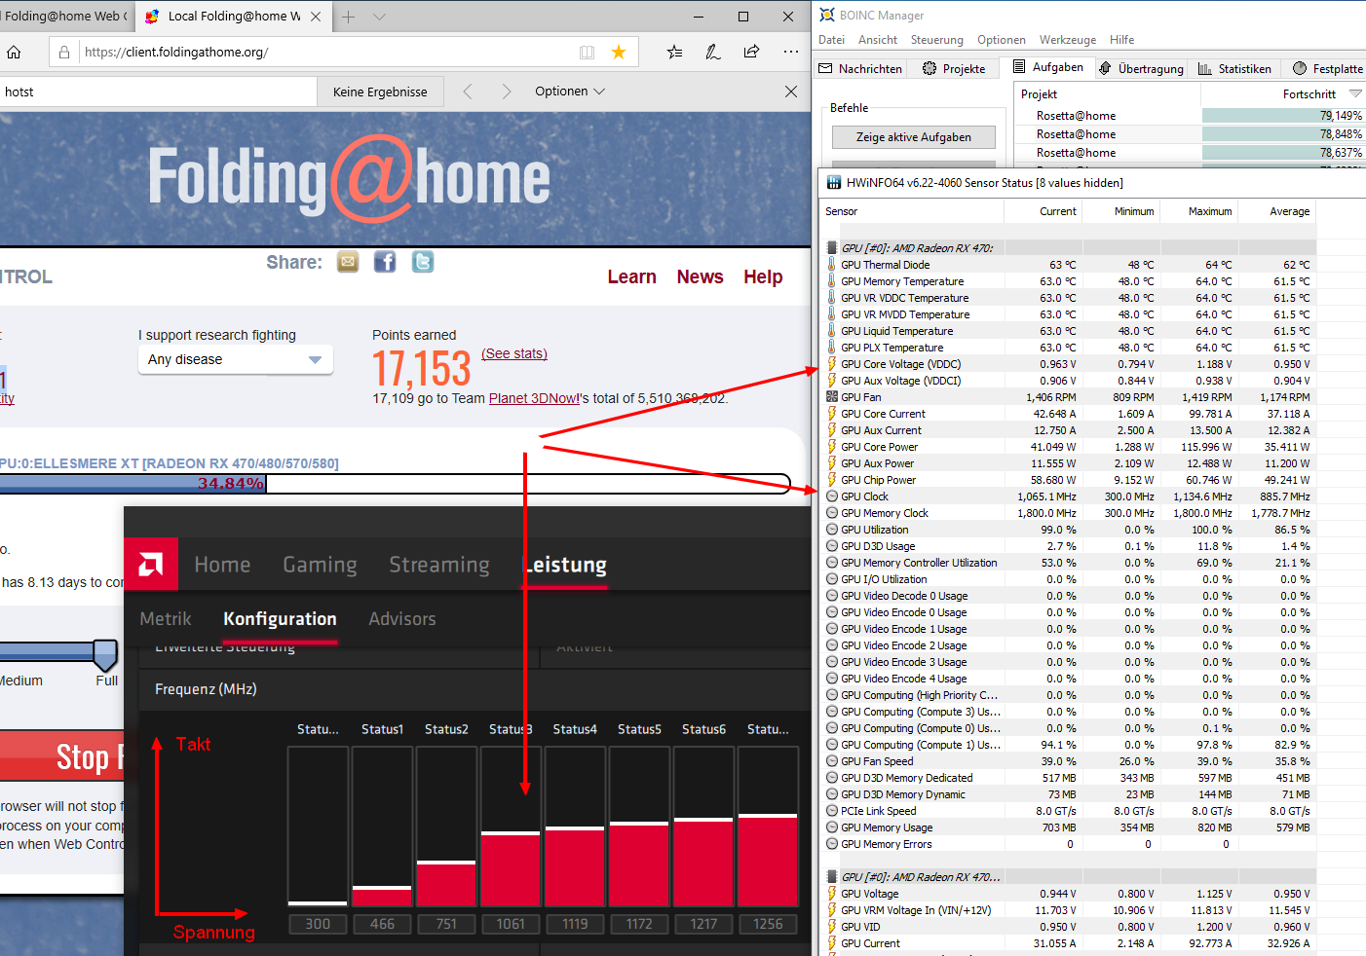Click the Fortschritt column sort arrow
The width and height of the screenshot is (1366, 956).
(1355, 93)
